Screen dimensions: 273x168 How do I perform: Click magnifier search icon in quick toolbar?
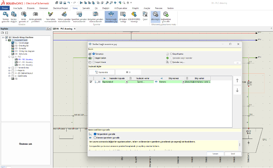(x=124, y=3)
